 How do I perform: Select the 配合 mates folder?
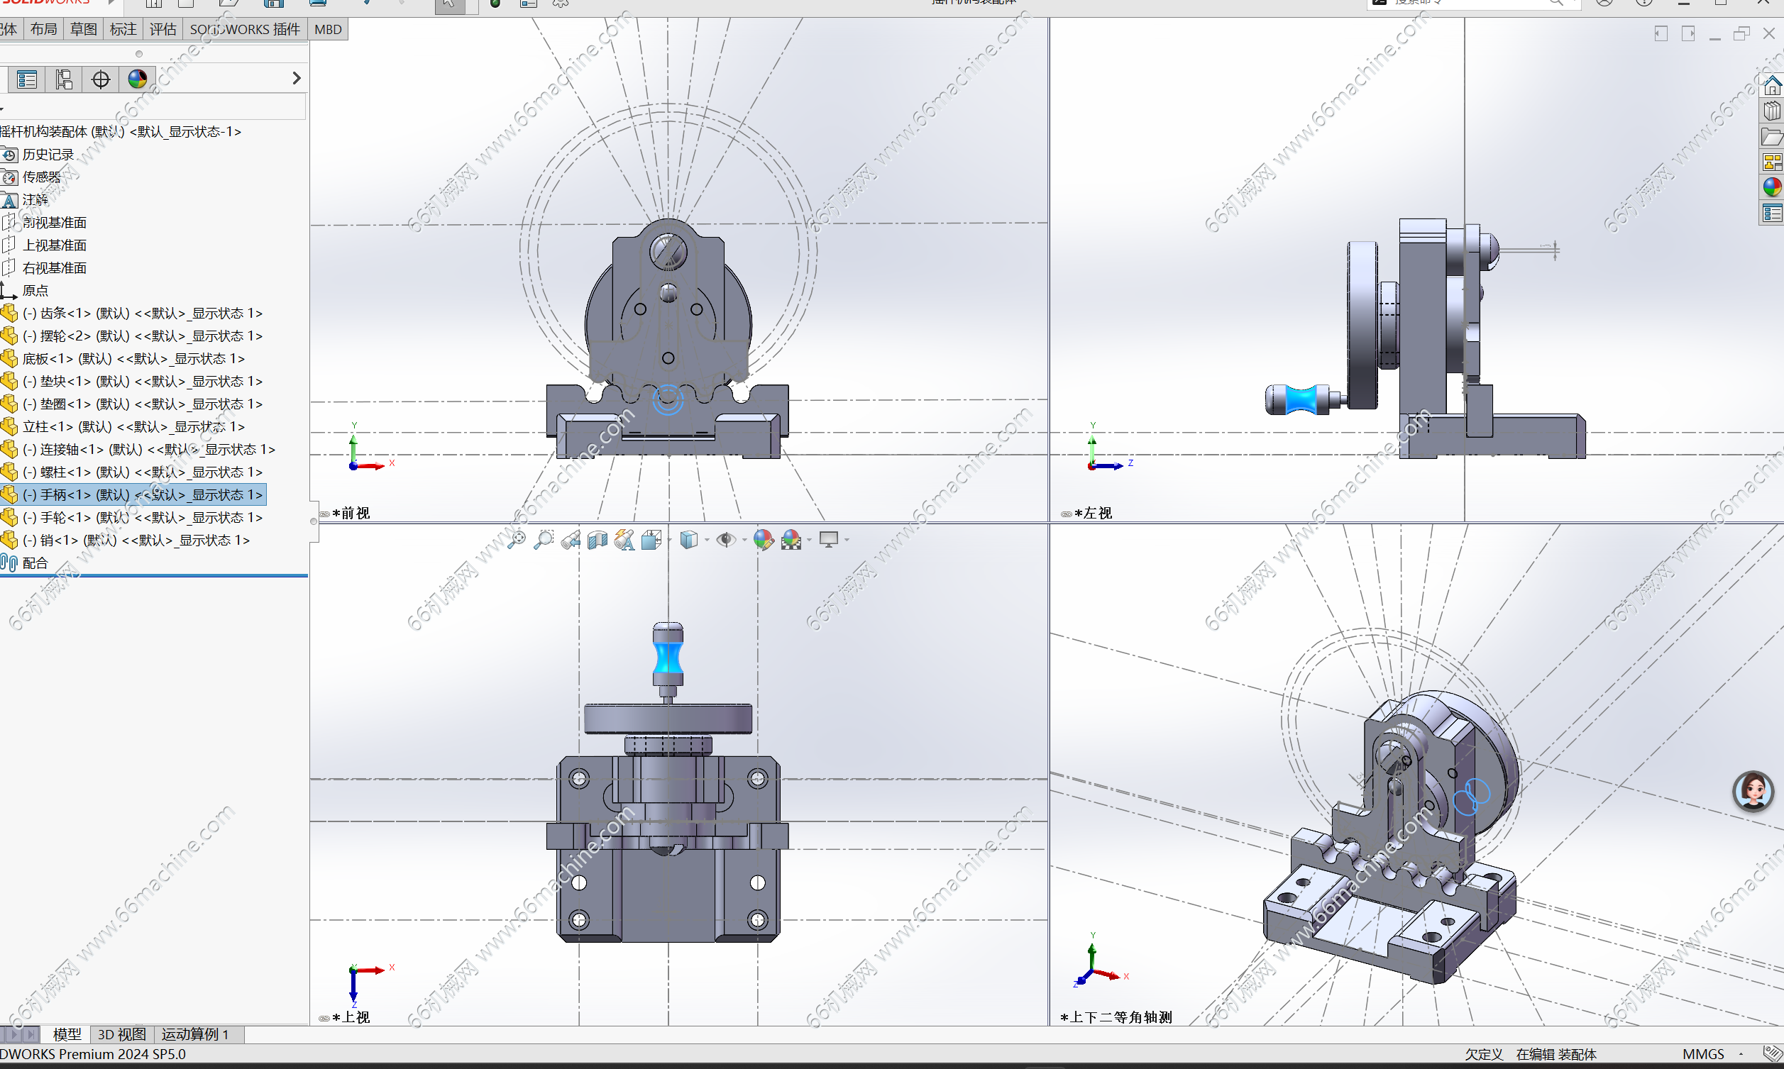[x=35, y=563]
